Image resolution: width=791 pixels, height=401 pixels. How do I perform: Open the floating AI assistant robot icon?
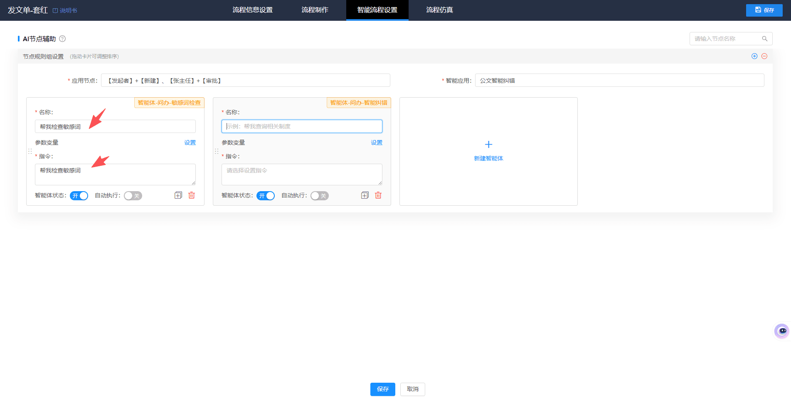tap(782, 331)
